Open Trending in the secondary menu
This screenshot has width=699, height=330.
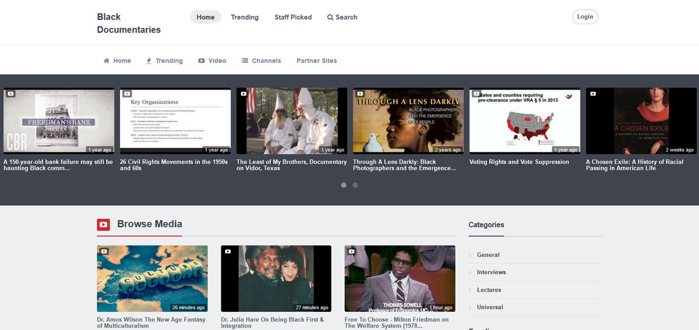(164, 61)
